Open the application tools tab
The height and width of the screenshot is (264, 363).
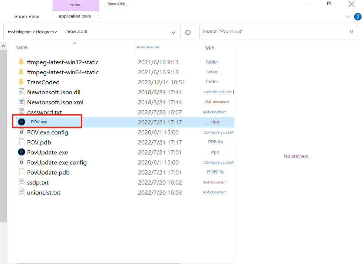pos(75,16)
